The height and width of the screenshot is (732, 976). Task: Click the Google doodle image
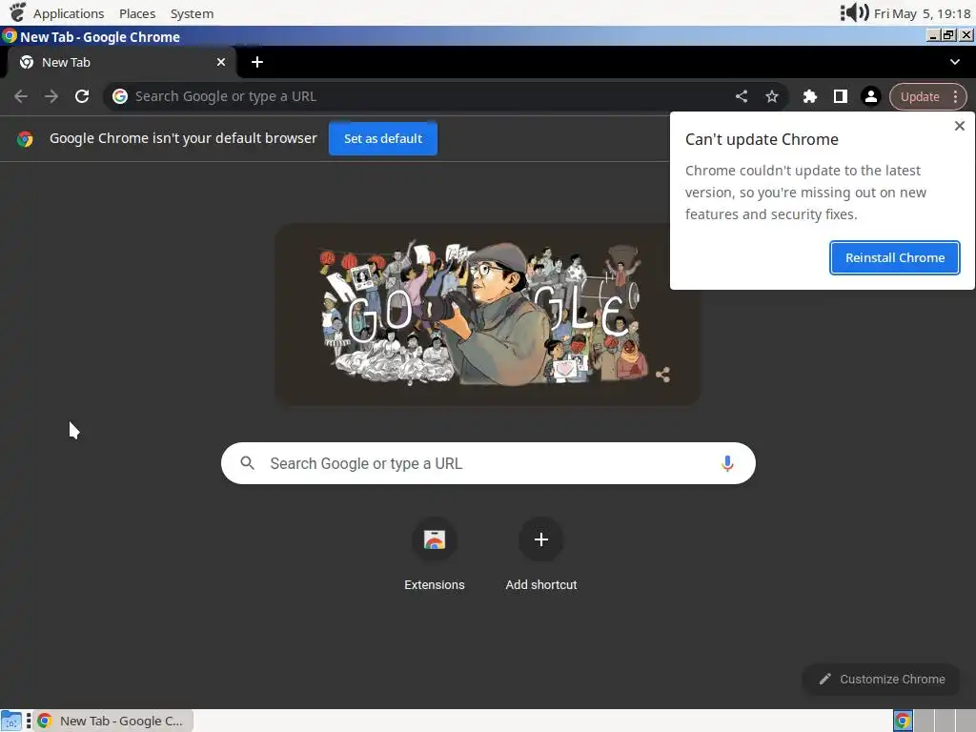(x=487, y=315)
